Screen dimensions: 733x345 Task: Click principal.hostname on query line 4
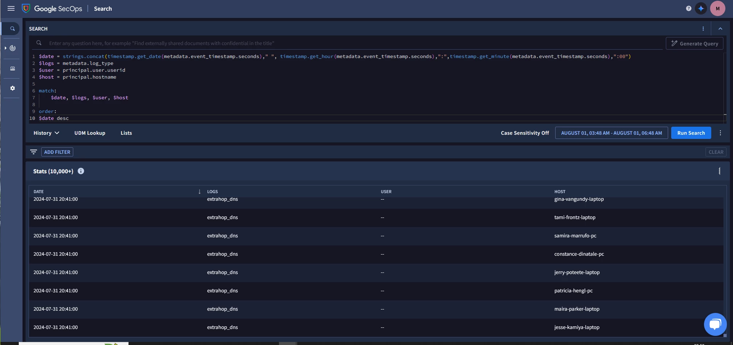pos(89,77)
